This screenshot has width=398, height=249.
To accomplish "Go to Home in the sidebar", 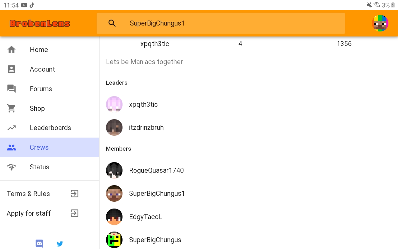I will (x=49, y=49).
